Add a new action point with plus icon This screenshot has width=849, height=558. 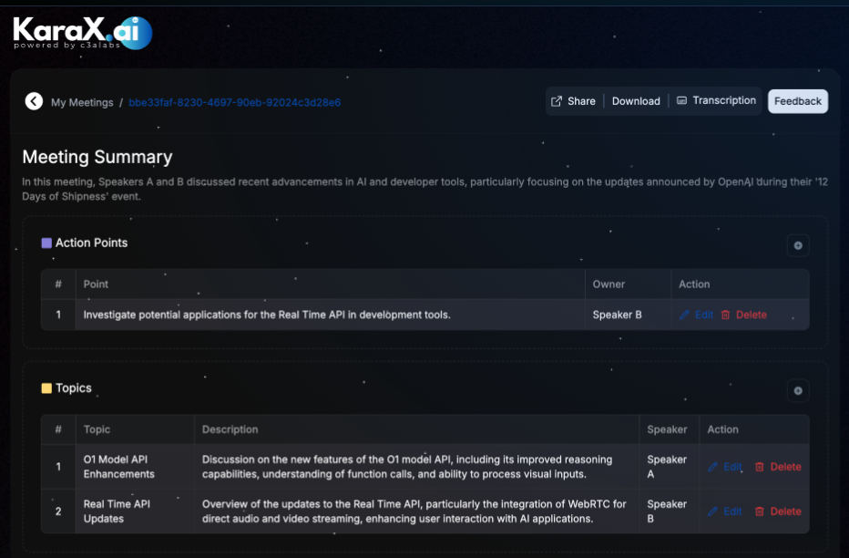click(798, 245)
